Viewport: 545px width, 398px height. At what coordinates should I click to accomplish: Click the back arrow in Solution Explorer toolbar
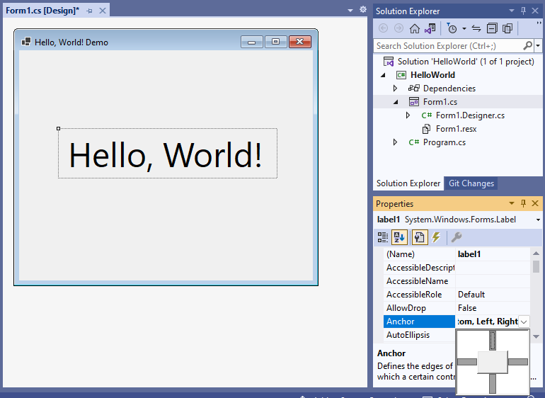point(383,28)
